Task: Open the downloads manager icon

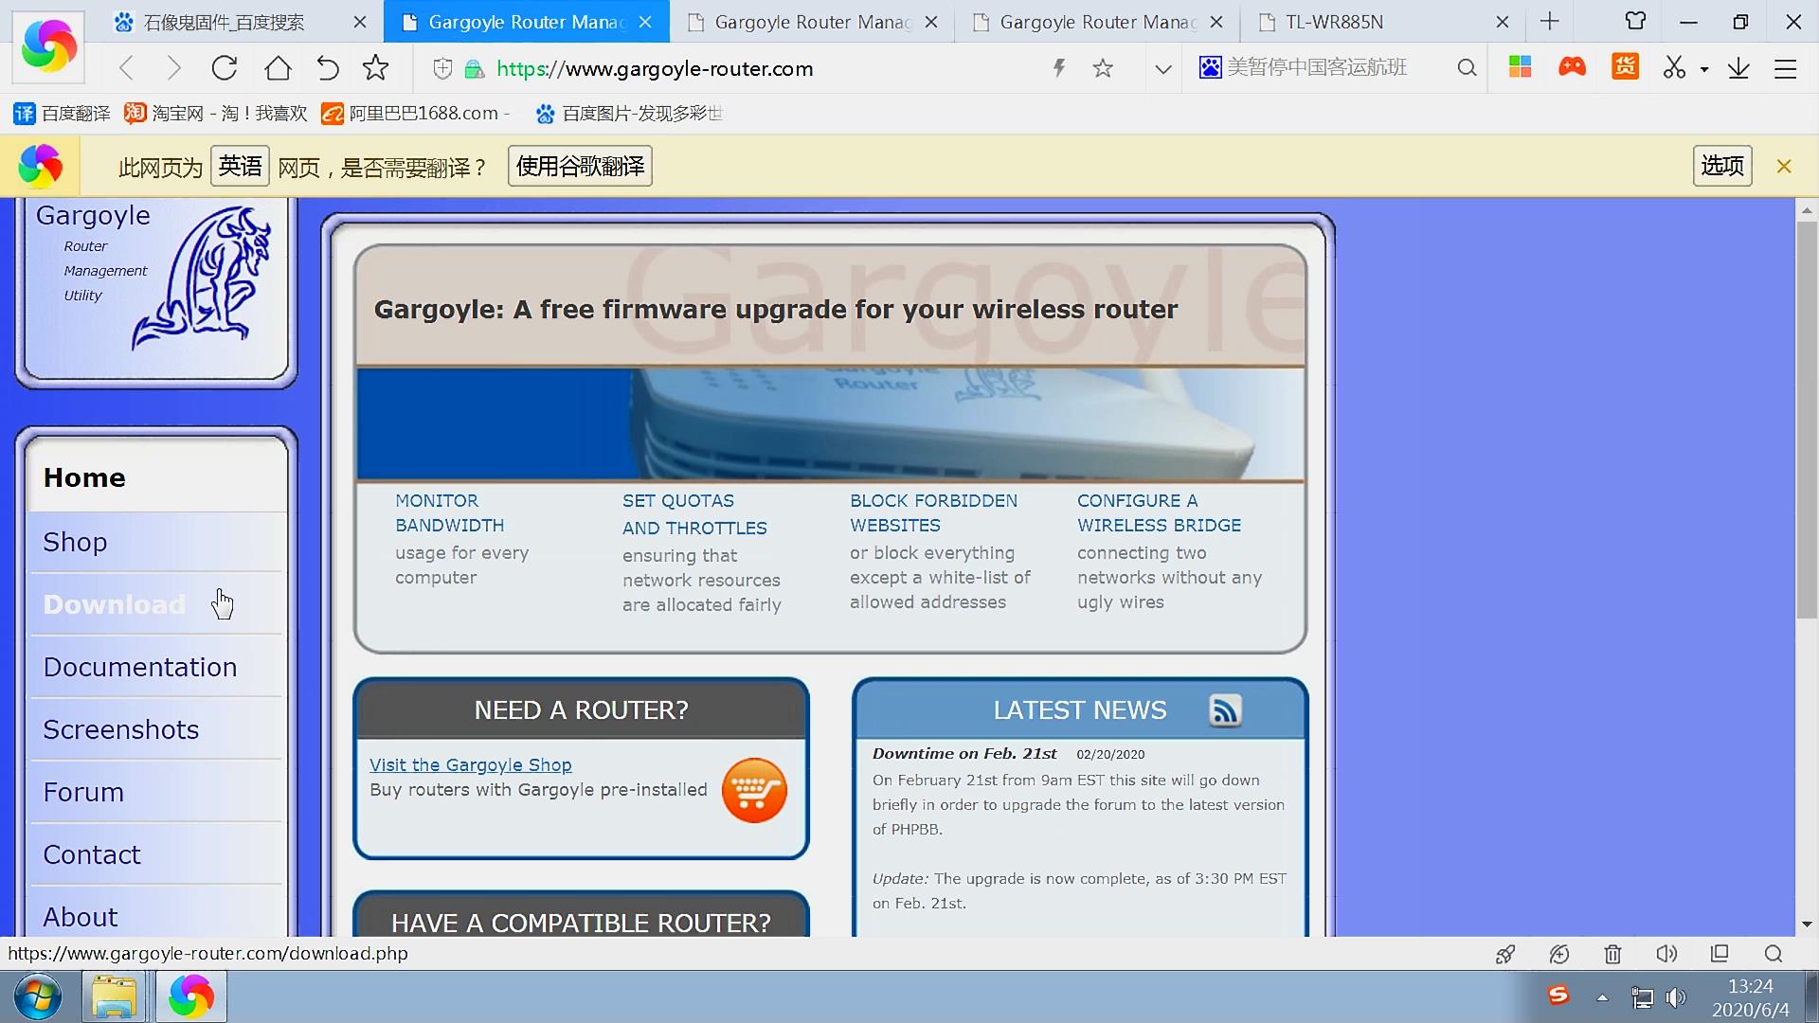Action: [x=1738, y=68]
